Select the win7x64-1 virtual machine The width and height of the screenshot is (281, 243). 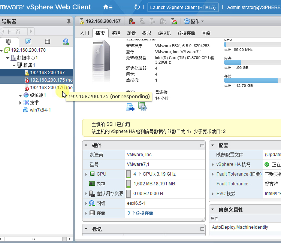[40, 110]
